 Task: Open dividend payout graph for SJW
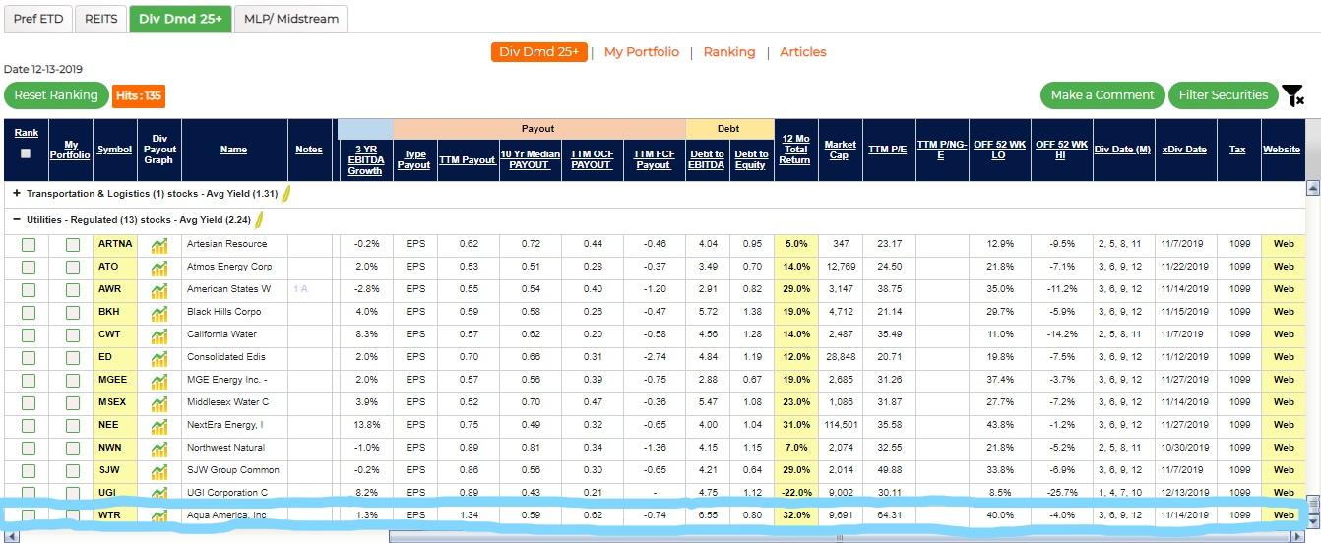click(x=159, y=470)
